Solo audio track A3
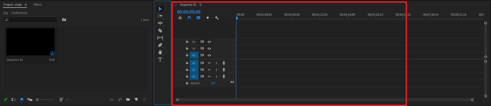 point(216,76)
